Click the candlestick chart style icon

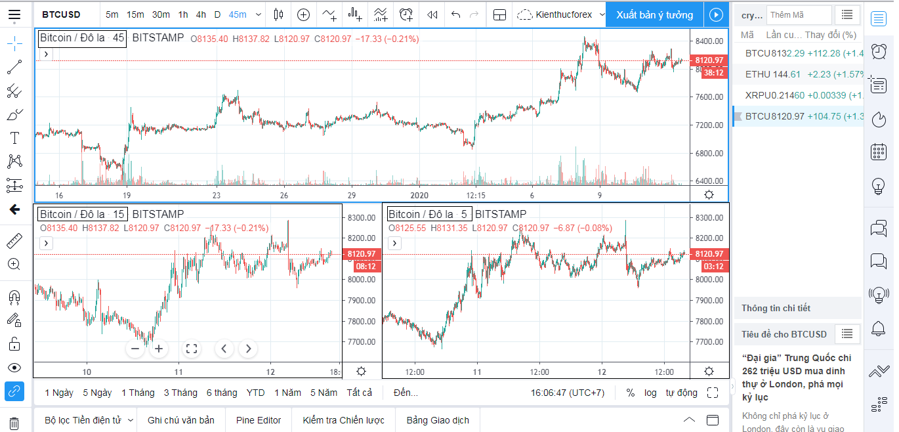tap(279, 14)
